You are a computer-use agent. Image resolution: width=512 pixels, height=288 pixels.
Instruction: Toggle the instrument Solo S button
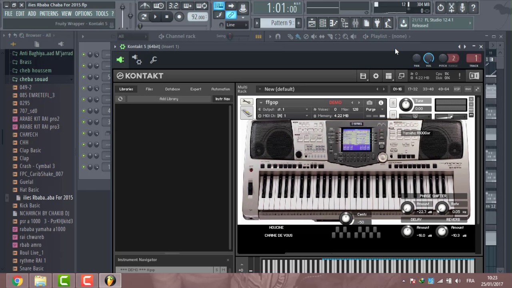[393, 103]
